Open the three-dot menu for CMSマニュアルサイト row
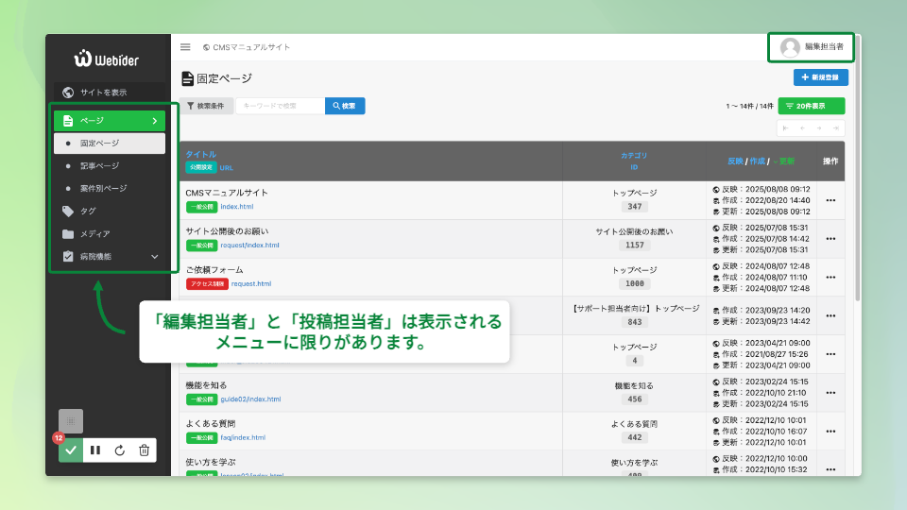907x510 pixels. click(830, 200)
